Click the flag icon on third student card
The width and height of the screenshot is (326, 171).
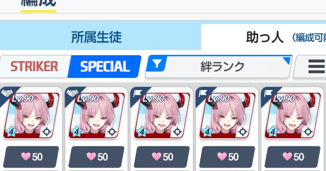pos(138,93)
